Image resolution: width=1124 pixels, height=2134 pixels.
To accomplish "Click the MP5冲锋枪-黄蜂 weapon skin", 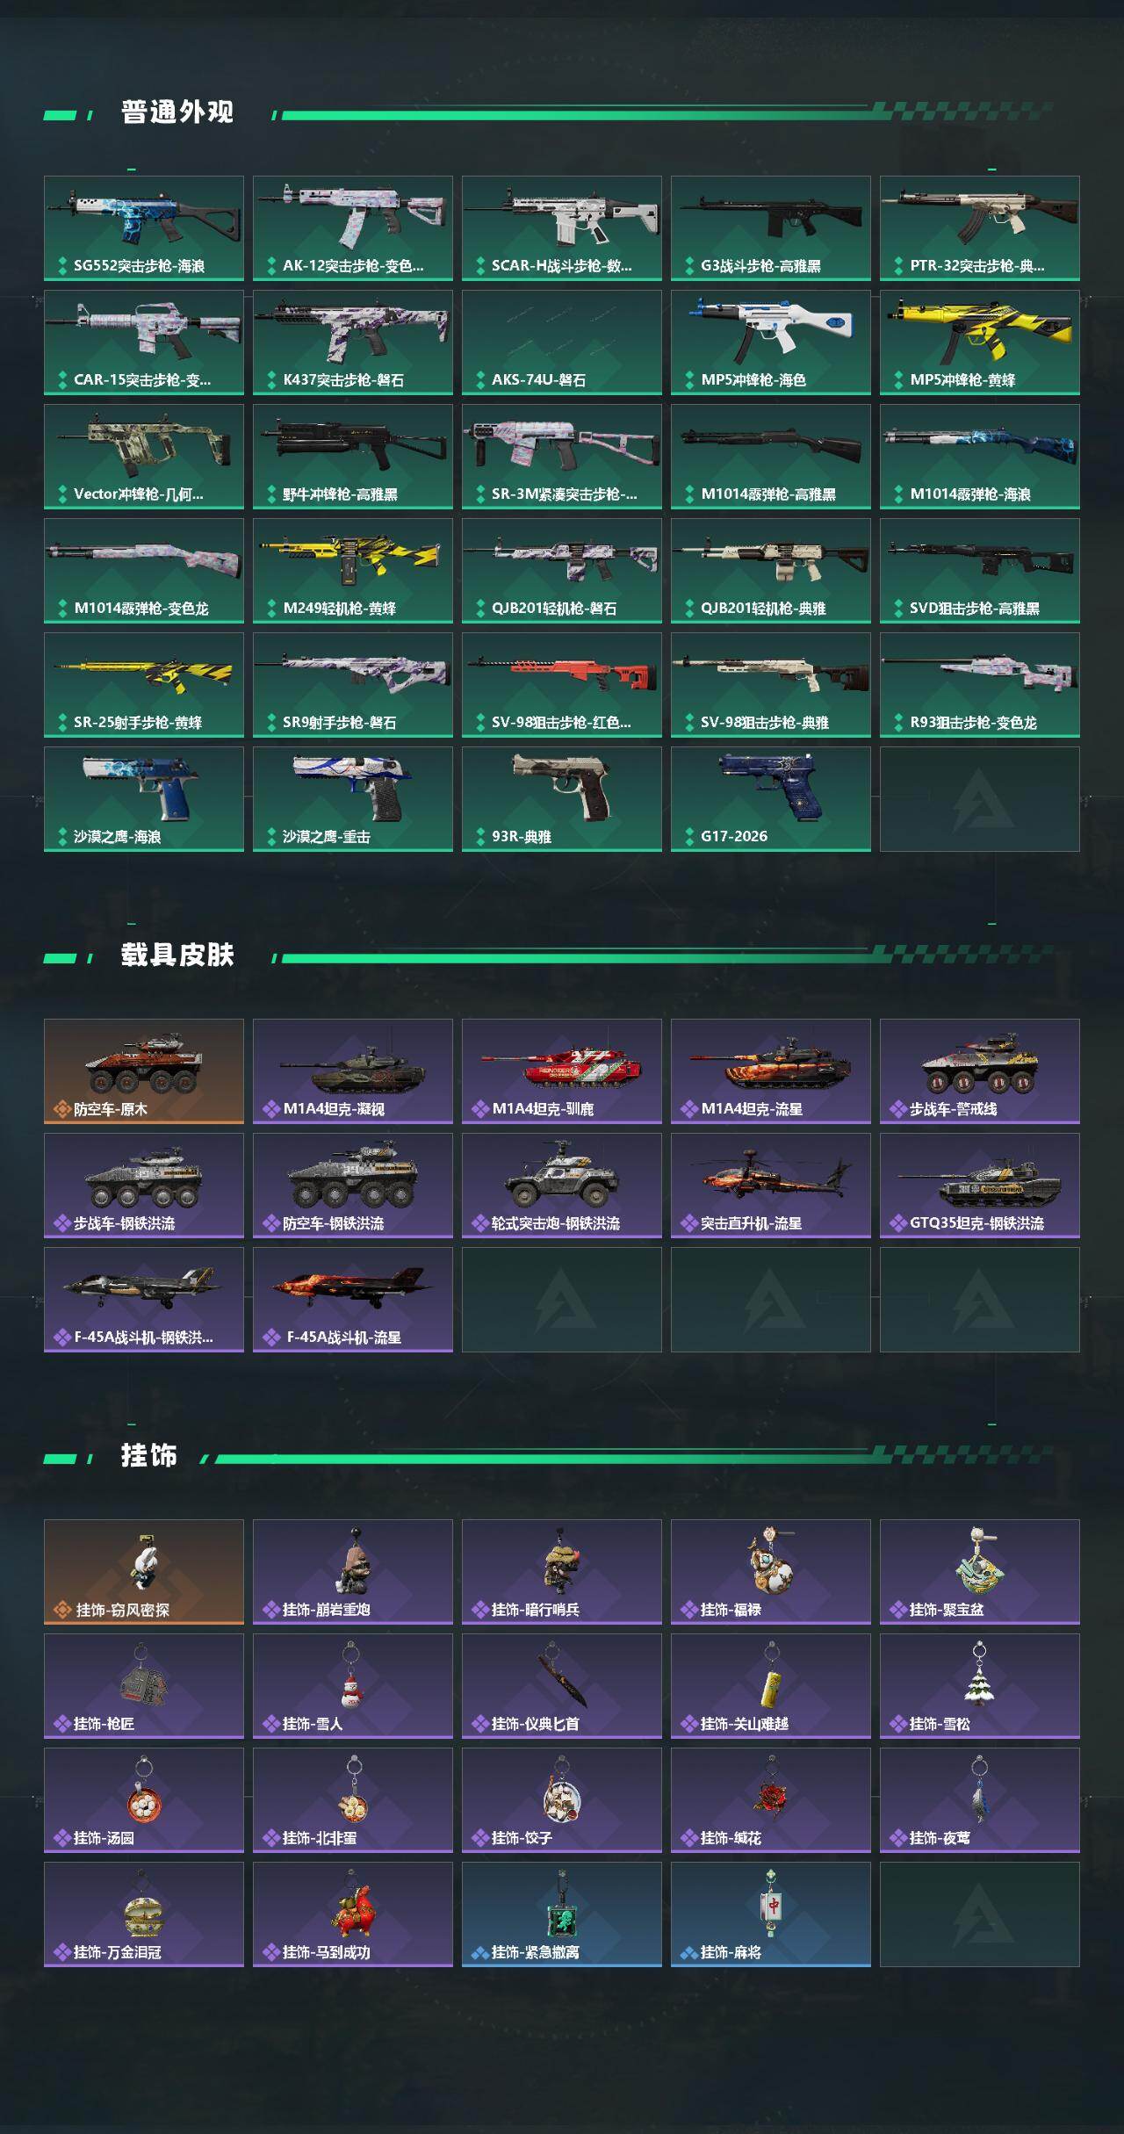I will point(980,342).
